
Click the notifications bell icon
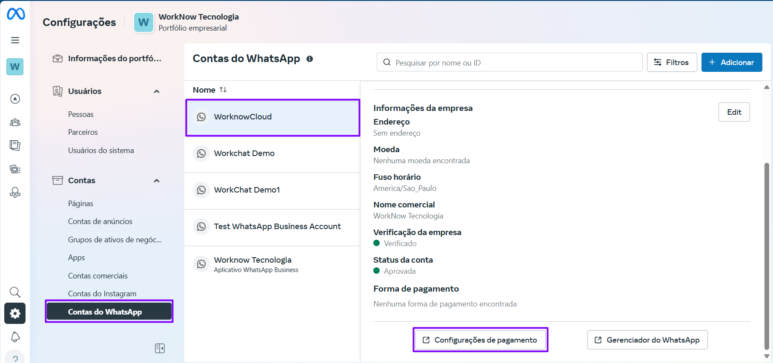(15, 337)
